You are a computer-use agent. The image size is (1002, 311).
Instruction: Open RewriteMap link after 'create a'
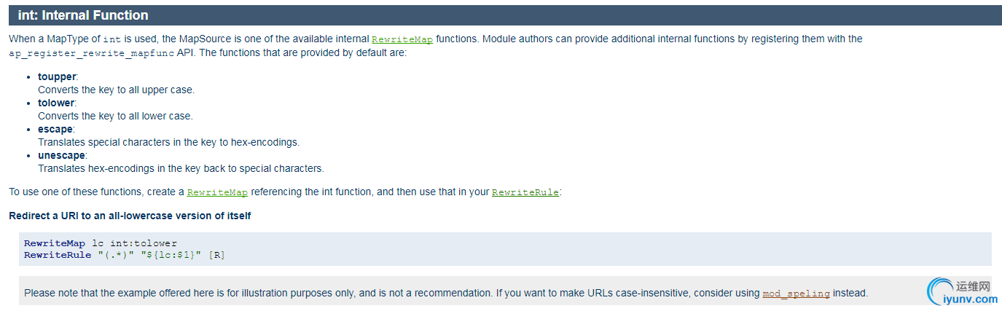[x=217, y=192]
